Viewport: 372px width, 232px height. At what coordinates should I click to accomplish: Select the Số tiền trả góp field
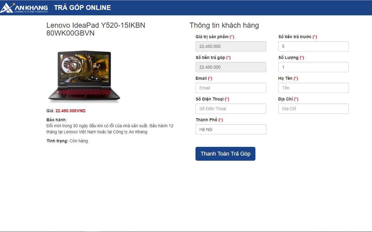[231, 67]
